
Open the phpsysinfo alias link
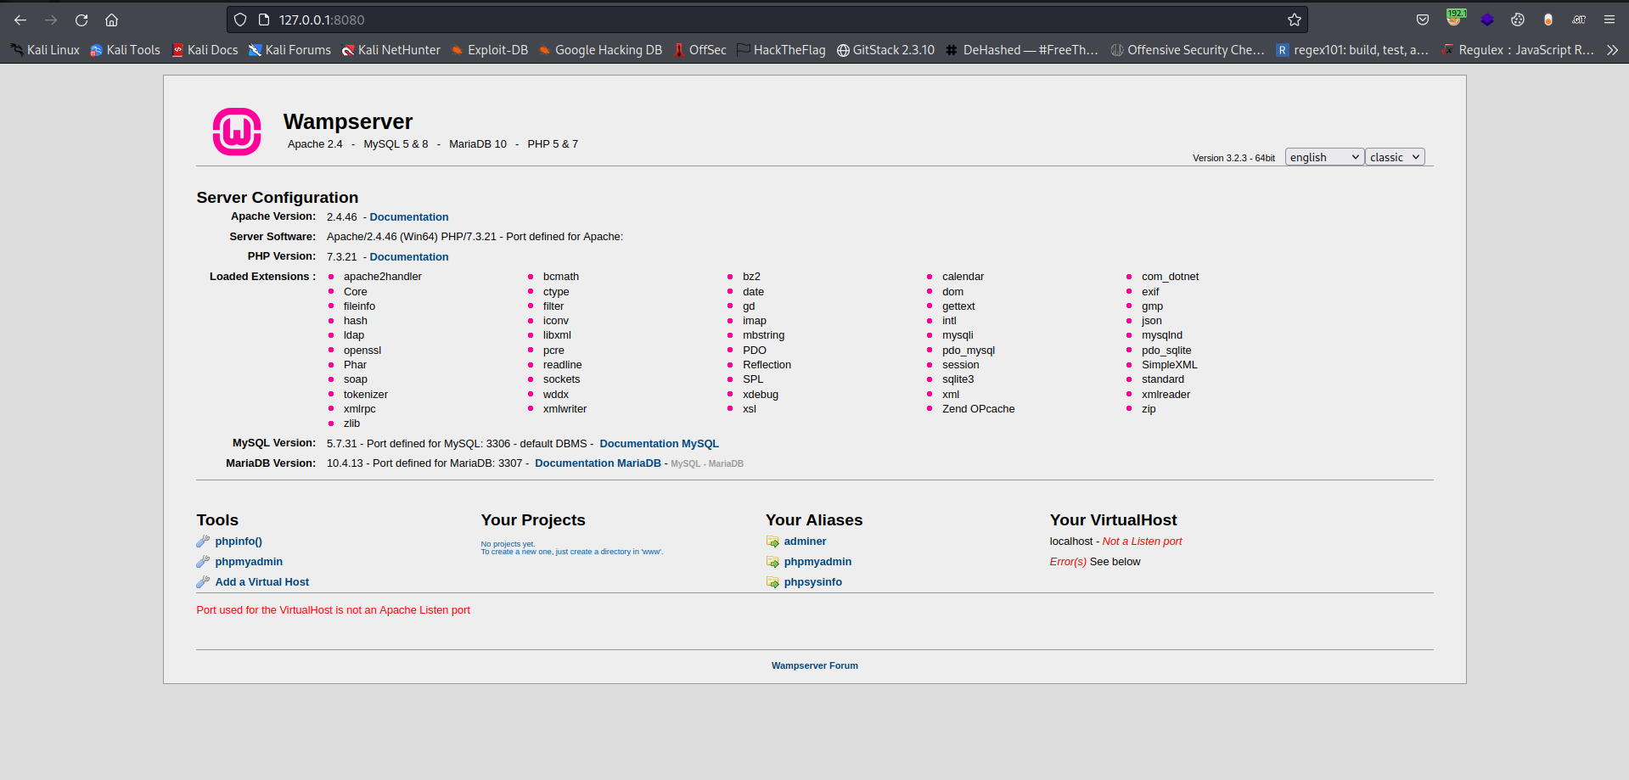813,582
